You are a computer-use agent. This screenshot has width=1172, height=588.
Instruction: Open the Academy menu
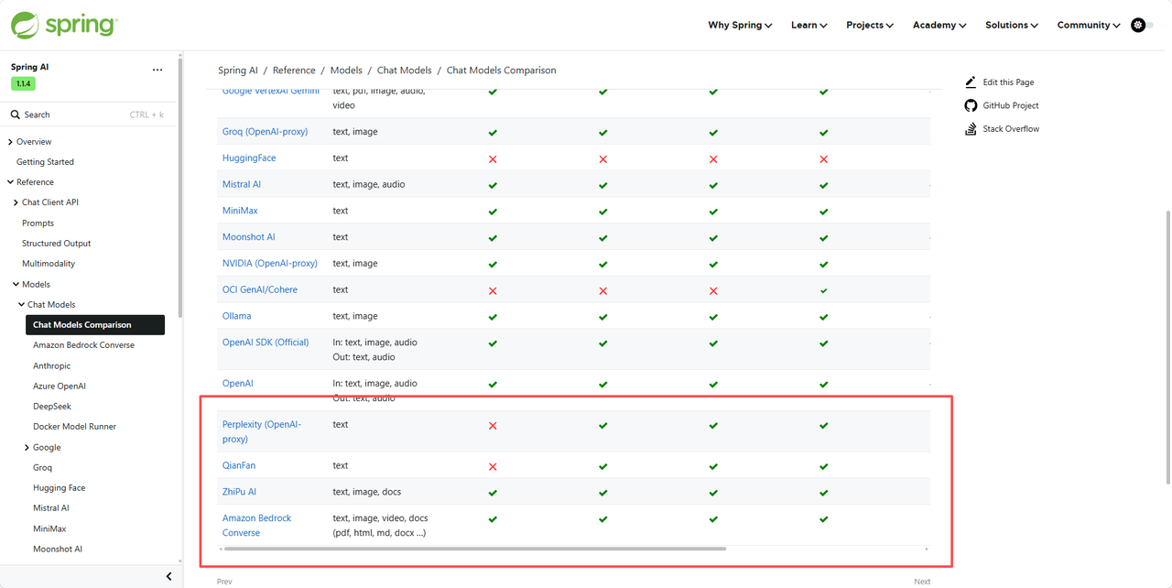tap(939, 26)
